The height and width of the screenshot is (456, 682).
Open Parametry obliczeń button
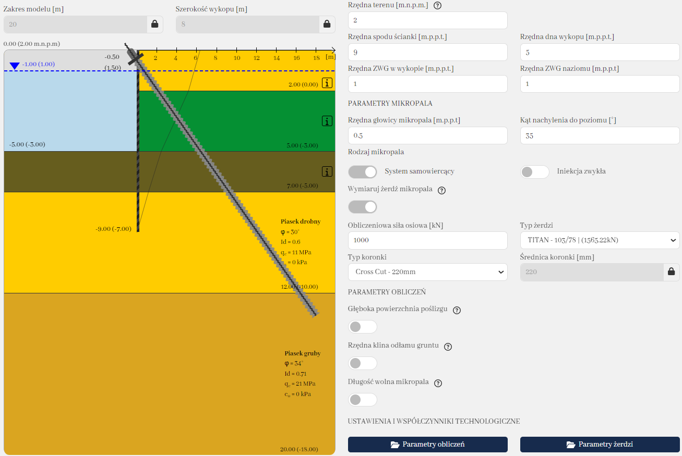427,445
